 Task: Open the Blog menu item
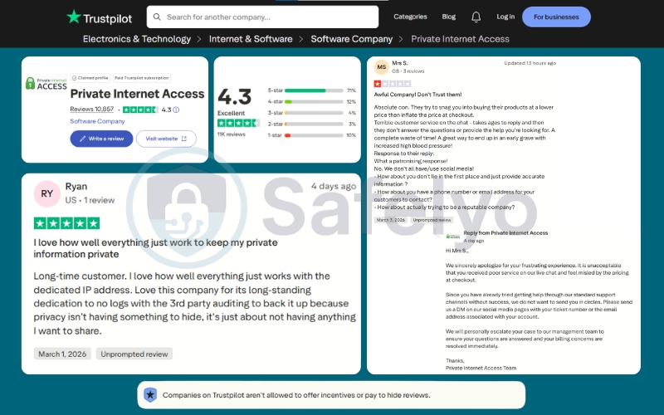[x=449, y=17]
